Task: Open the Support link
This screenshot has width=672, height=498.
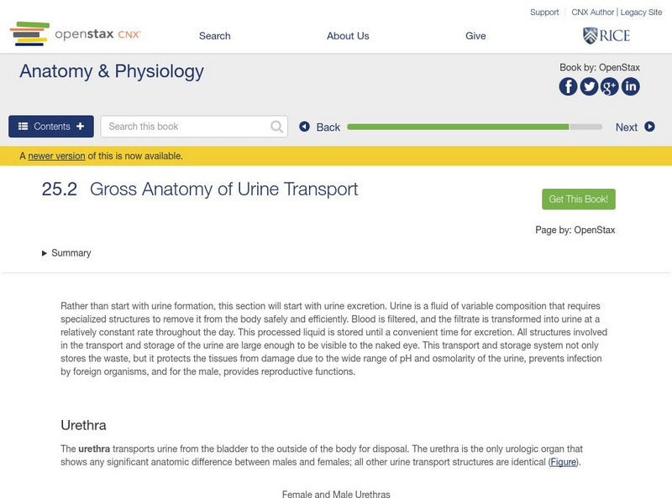Action: coord(544,13)
